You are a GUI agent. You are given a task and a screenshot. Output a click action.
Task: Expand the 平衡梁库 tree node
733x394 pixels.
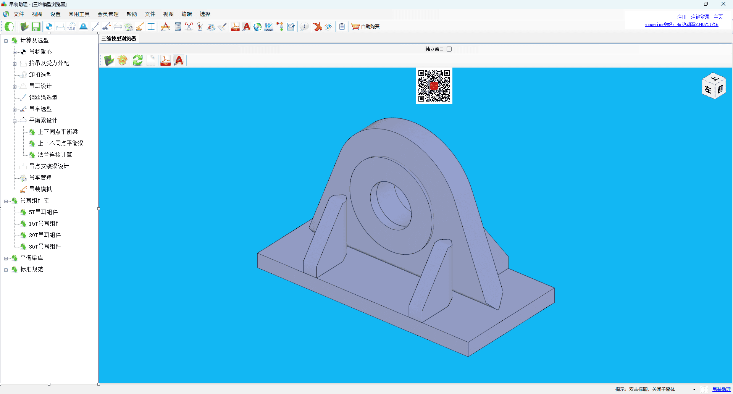click(x=6, y=258)
